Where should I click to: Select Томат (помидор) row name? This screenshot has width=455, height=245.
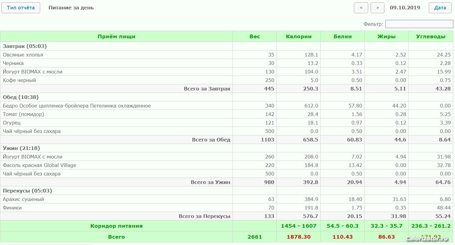coord(23,114)
